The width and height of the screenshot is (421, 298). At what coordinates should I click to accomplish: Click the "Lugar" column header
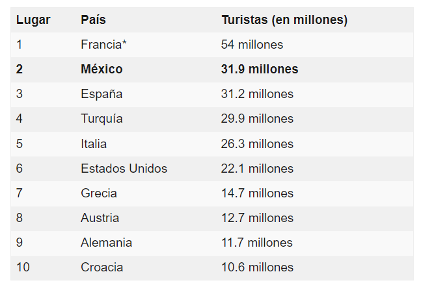tap(33, 20)
